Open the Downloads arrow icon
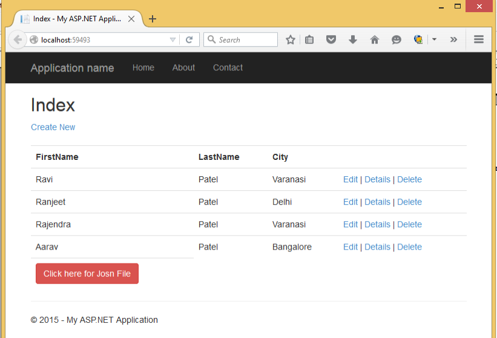 pyautogui.click(x=353, y=40)
